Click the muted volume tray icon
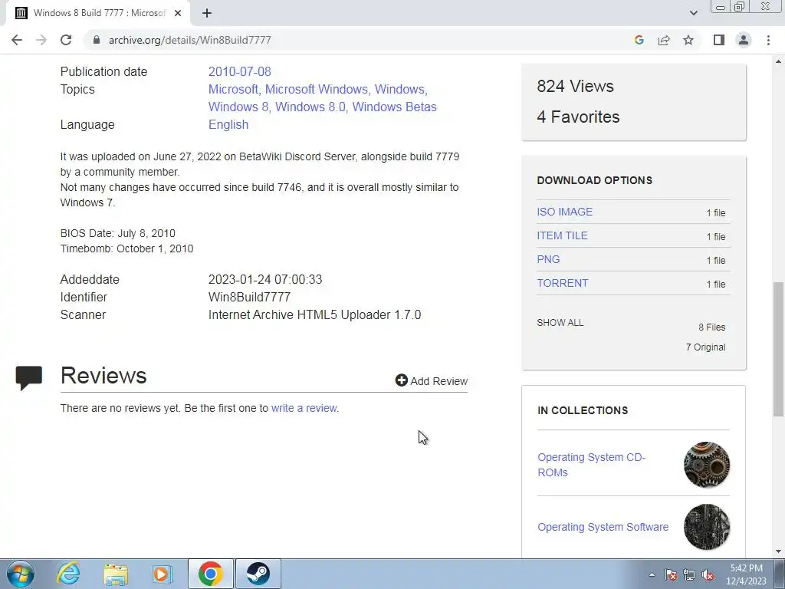The height and width of the screenshot is (589, 785). (x=708, y=574)
